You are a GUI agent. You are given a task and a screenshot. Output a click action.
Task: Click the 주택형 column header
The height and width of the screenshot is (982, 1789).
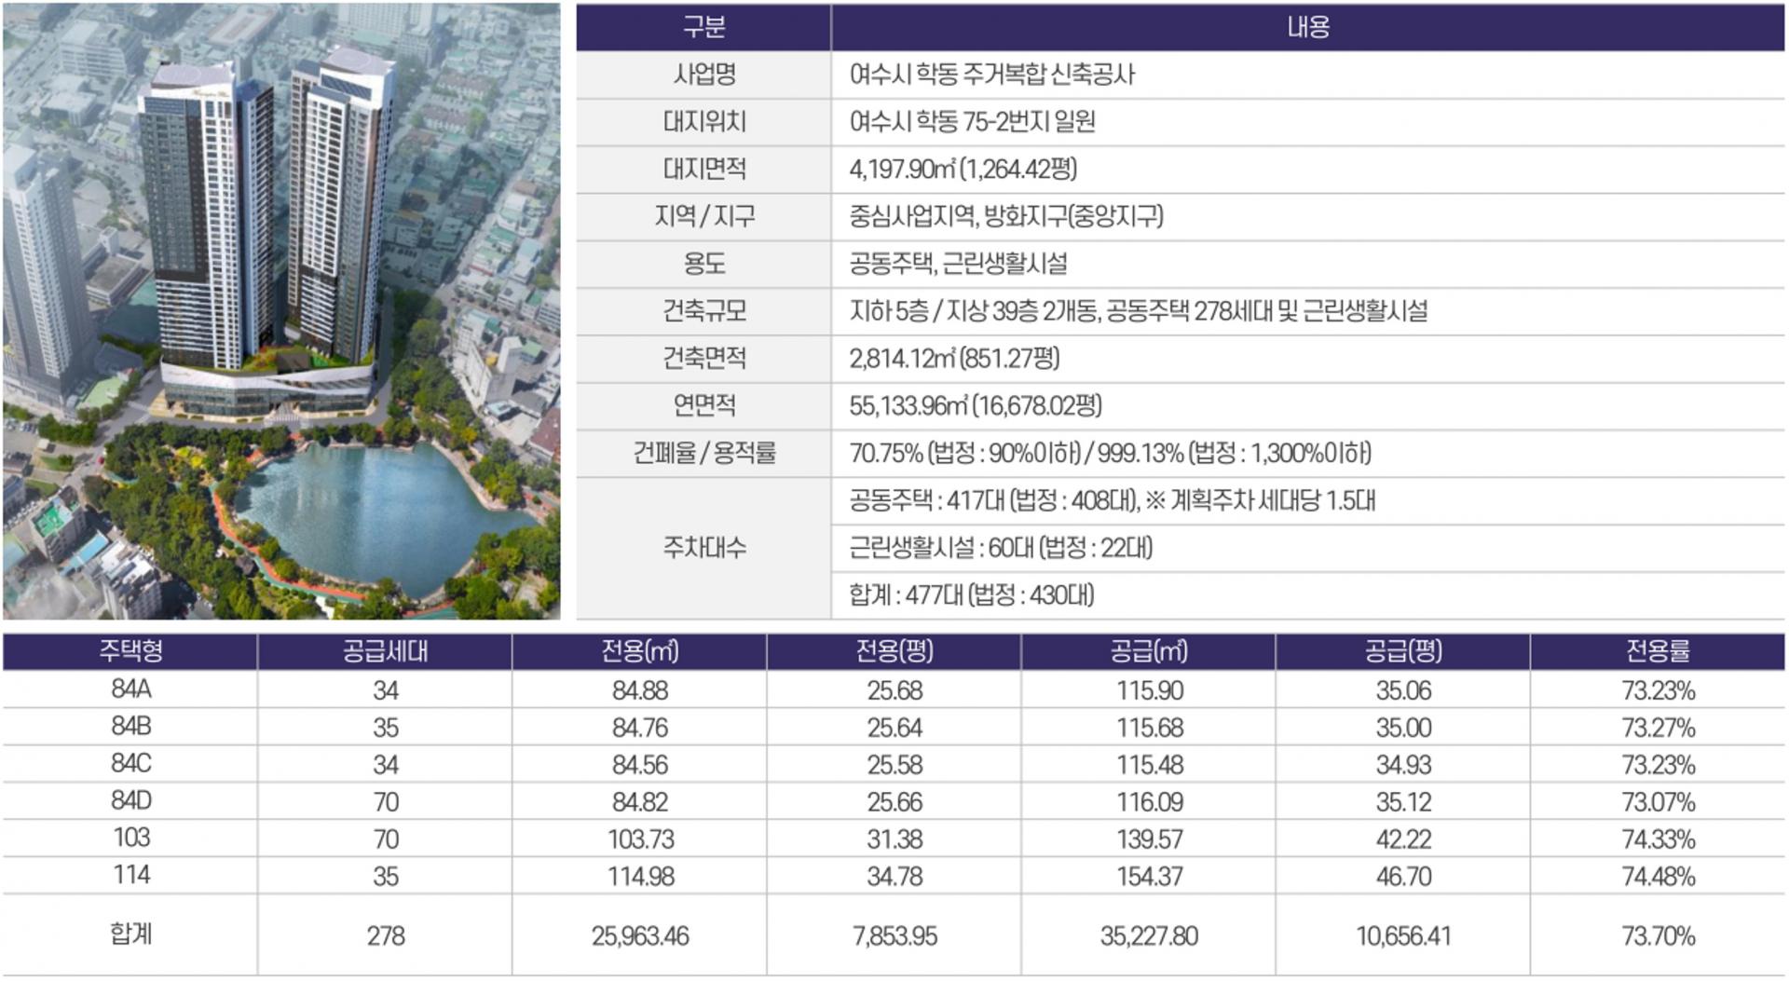tap(130, 651)
